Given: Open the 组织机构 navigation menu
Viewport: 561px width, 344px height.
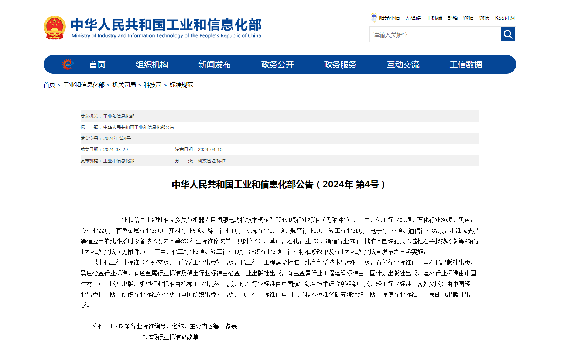Looking at the screenshot, I should click(152, 65).
